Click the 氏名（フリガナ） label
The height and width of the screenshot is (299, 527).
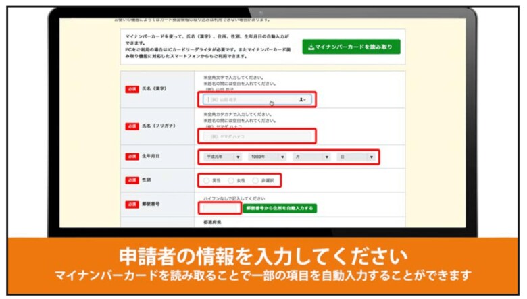click(x=159, y=126)
